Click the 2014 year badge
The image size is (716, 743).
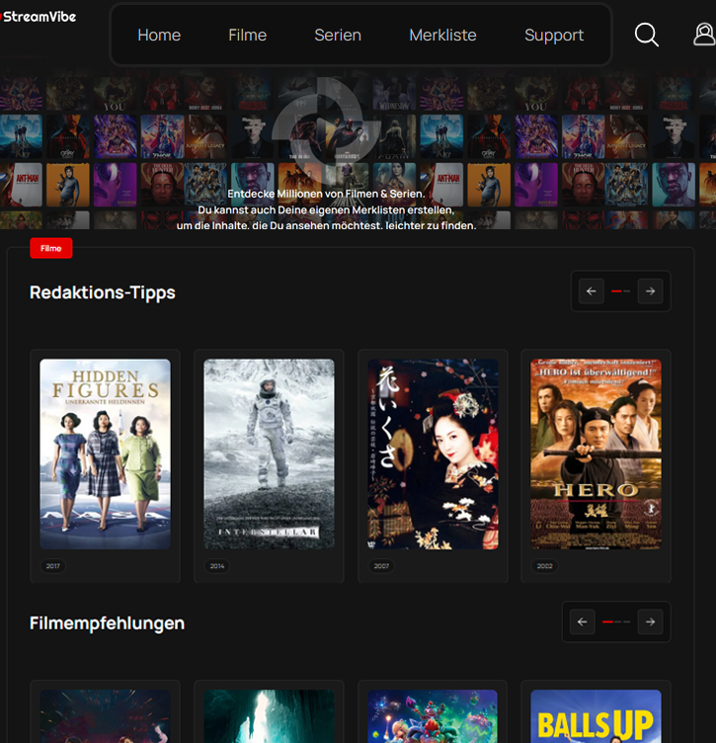217,566
